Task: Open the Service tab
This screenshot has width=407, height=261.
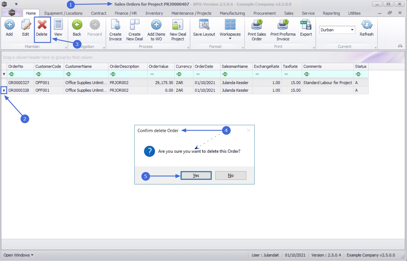Action: pos(308,13)
